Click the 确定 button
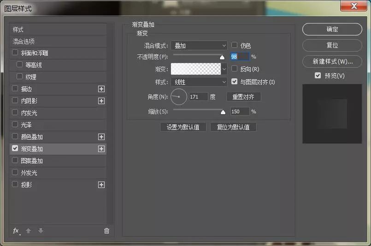Screen dimensions: 371x246 pyautogui.click(x=332, y=29)
